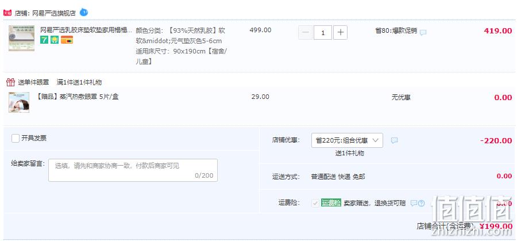The height and width of the screenshot is (241, 517).
Task: Click the 499.00 unit price
Action: point(260,30)
